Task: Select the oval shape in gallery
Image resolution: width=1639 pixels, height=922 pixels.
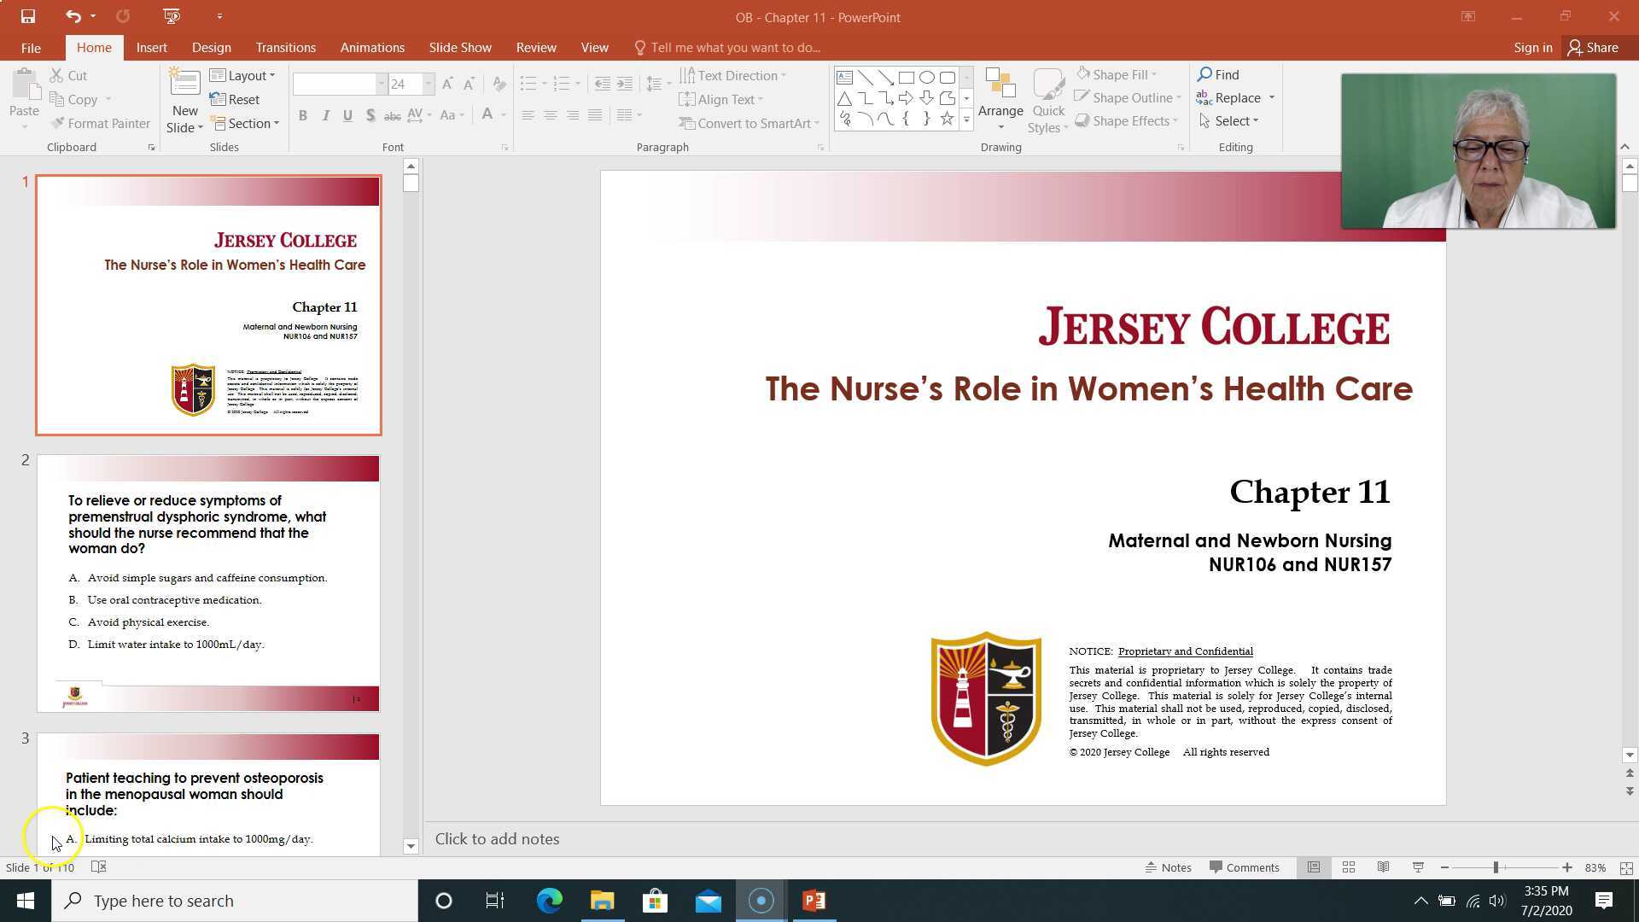Action: tap(926, 77)
